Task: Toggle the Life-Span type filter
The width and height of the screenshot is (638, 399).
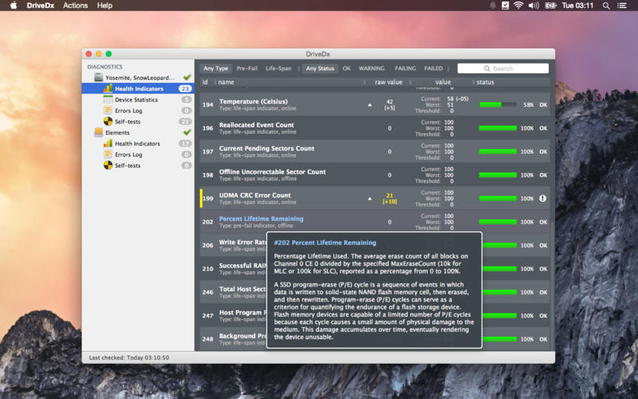Action: coord(278,69)
